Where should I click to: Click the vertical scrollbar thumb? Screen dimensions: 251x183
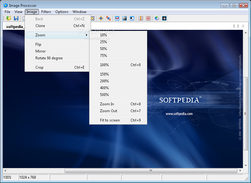pos(245,114)
